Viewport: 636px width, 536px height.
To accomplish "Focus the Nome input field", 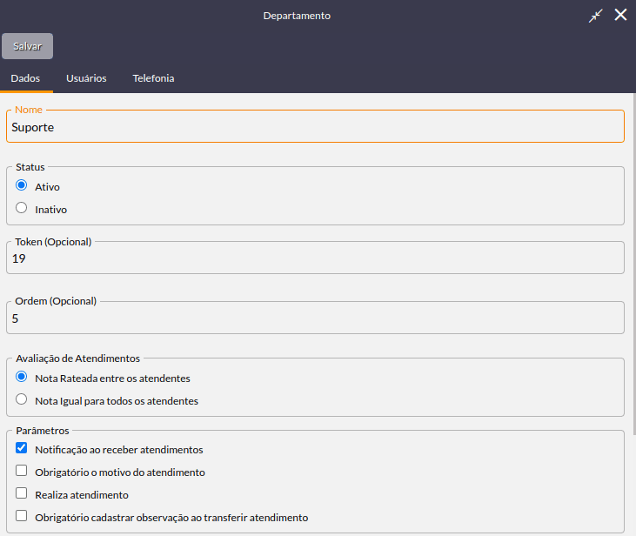I will [315, 127].
